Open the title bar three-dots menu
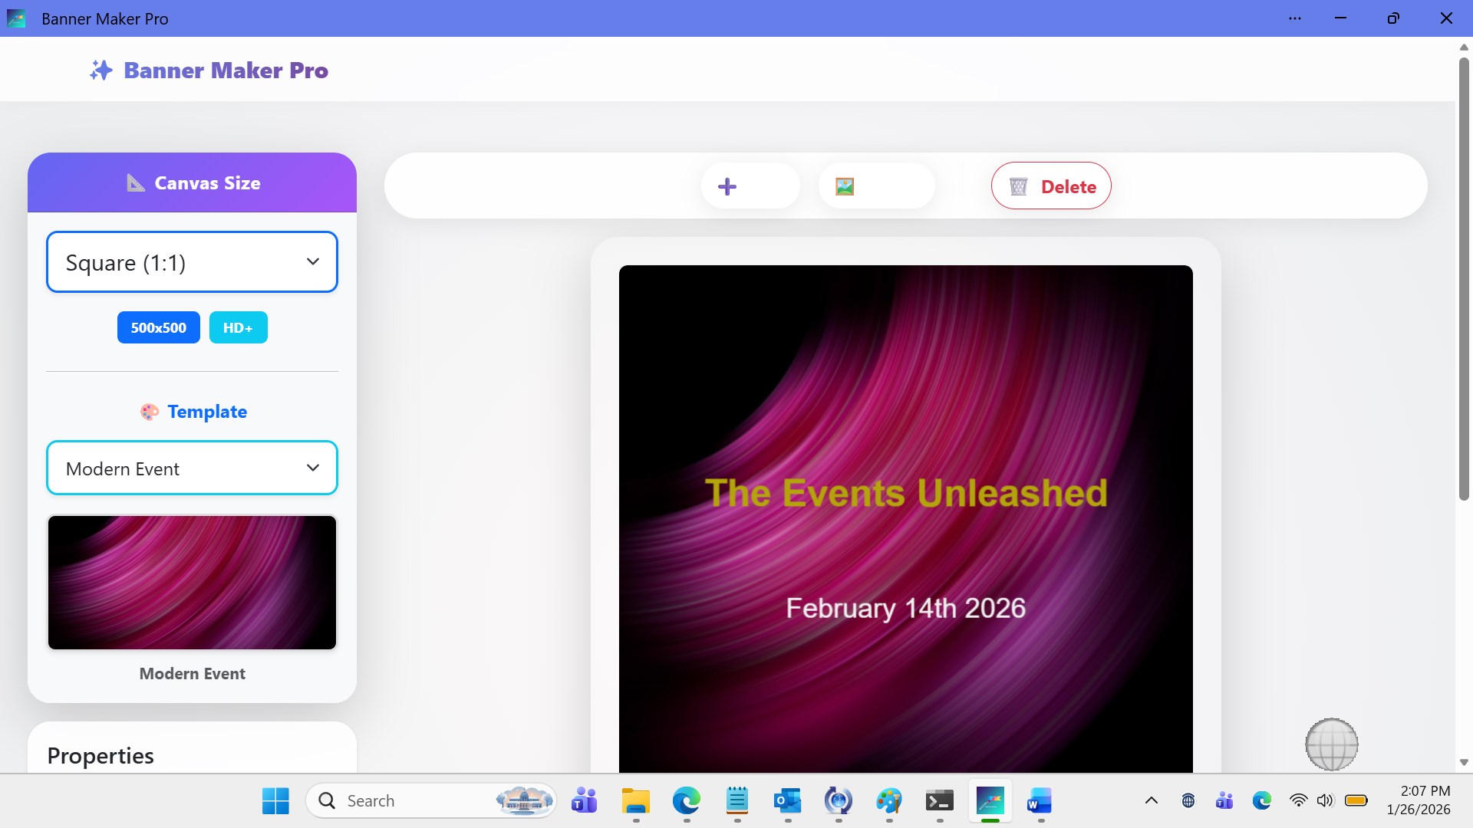This screenshot has height=828, width=1473. click(x=1295, y=18)
